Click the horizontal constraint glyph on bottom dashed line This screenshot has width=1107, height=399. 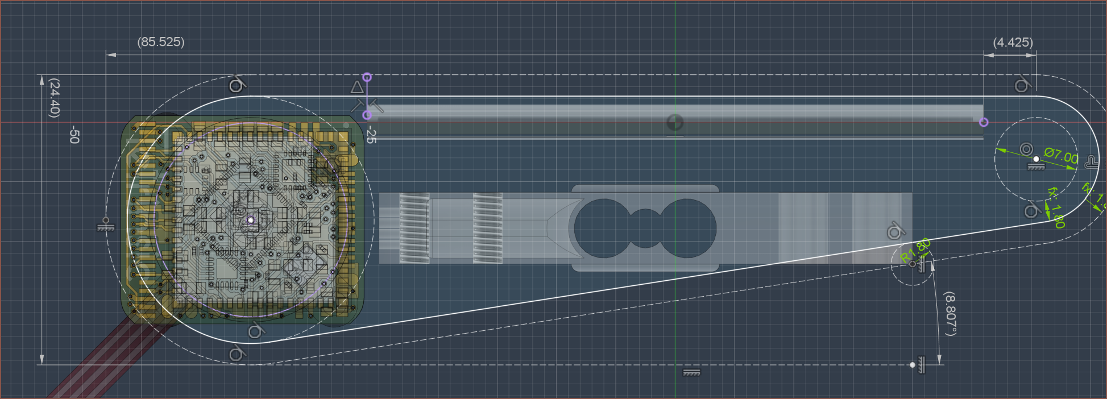[691, 372]
